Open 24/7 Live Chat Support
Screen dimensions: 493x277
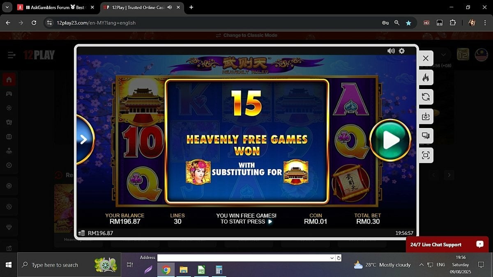[447, 245]
